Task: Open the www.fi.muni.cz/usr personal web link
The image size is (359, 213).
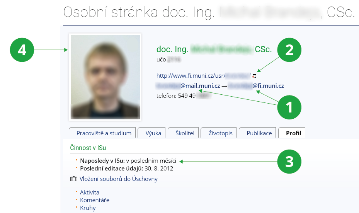Action: 203,75
